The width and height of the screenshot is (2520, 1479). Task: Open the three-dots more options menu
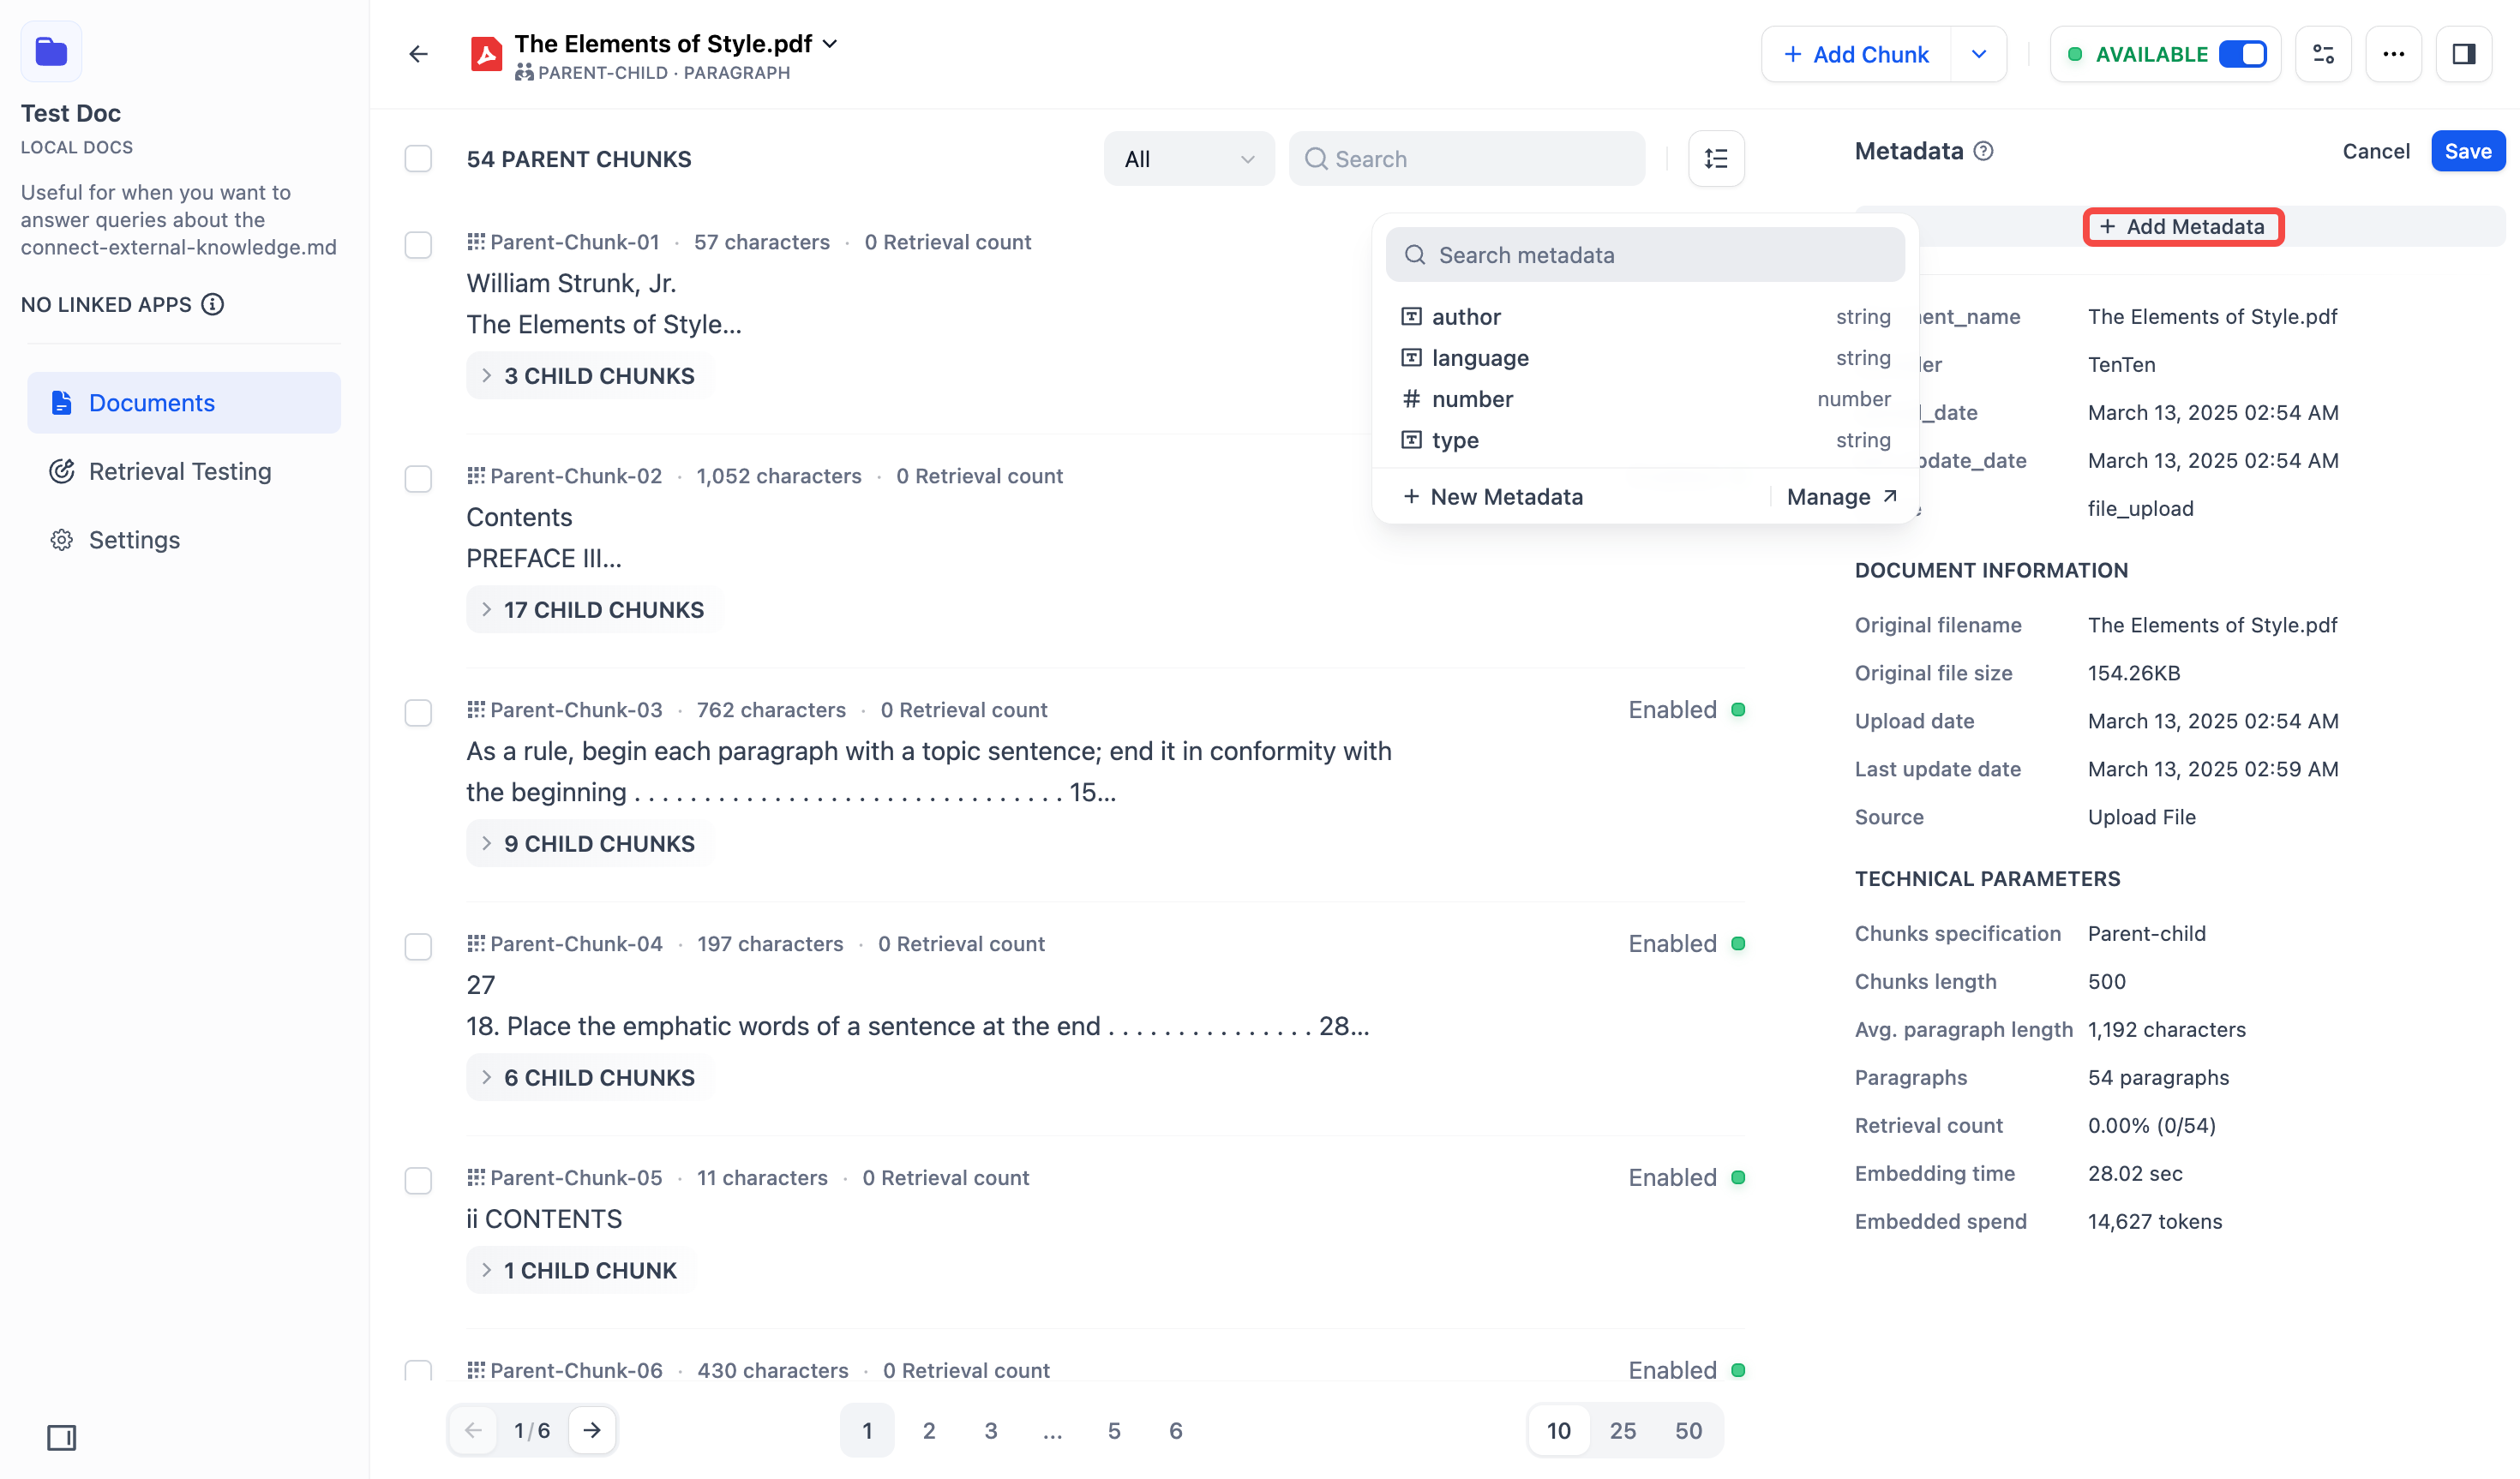pyautogui.click(x=2393, y=54)
